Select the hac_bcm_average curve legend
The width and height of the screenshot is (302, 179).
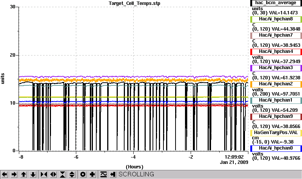[x=276, y=3]
